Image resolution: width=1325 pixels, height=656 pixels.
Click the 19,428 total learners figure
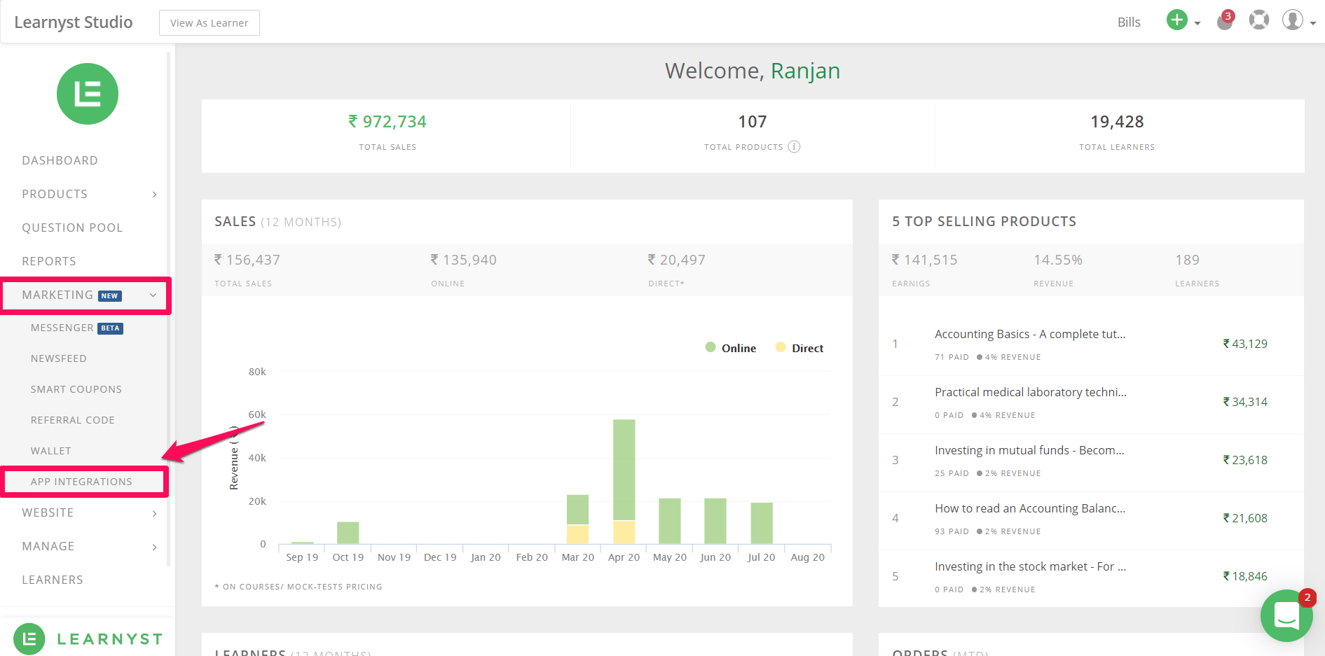click(1117, 122)
